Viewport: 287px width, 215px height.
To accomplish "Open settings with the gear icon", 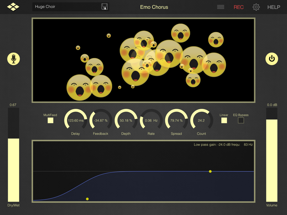I will 256,7.
